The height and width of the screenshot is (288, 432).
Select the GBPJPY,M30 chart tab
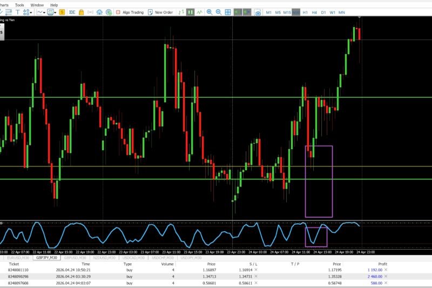[46, 258]
